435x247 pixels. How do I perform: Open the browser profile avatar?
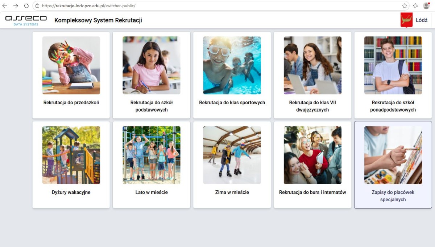click(x=426, y=6)
